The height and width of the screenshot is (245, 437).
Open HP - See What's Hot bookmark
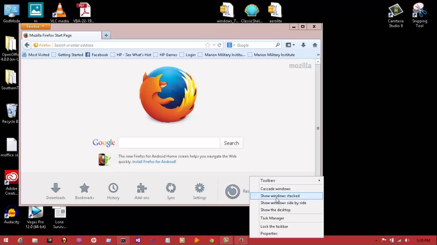(131, 55)
